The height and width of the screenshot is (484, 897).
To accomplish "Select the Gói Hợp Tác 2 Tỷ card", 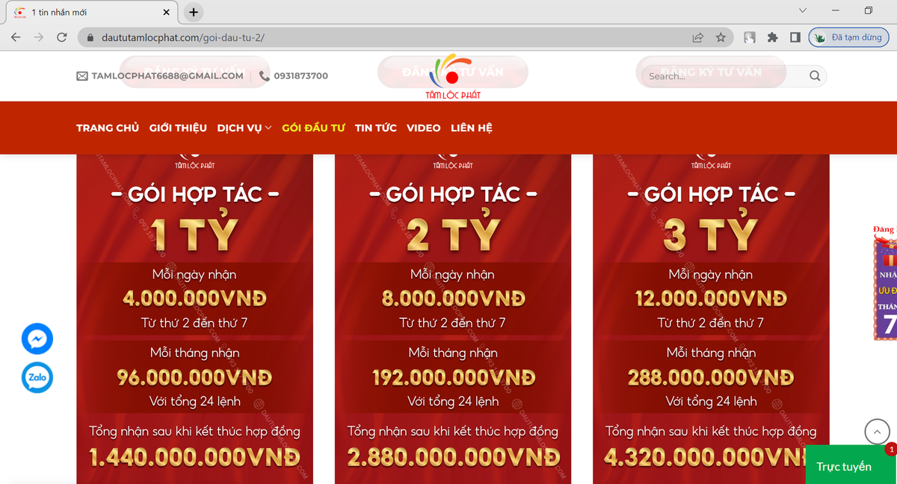I will [x=452, y=314].
